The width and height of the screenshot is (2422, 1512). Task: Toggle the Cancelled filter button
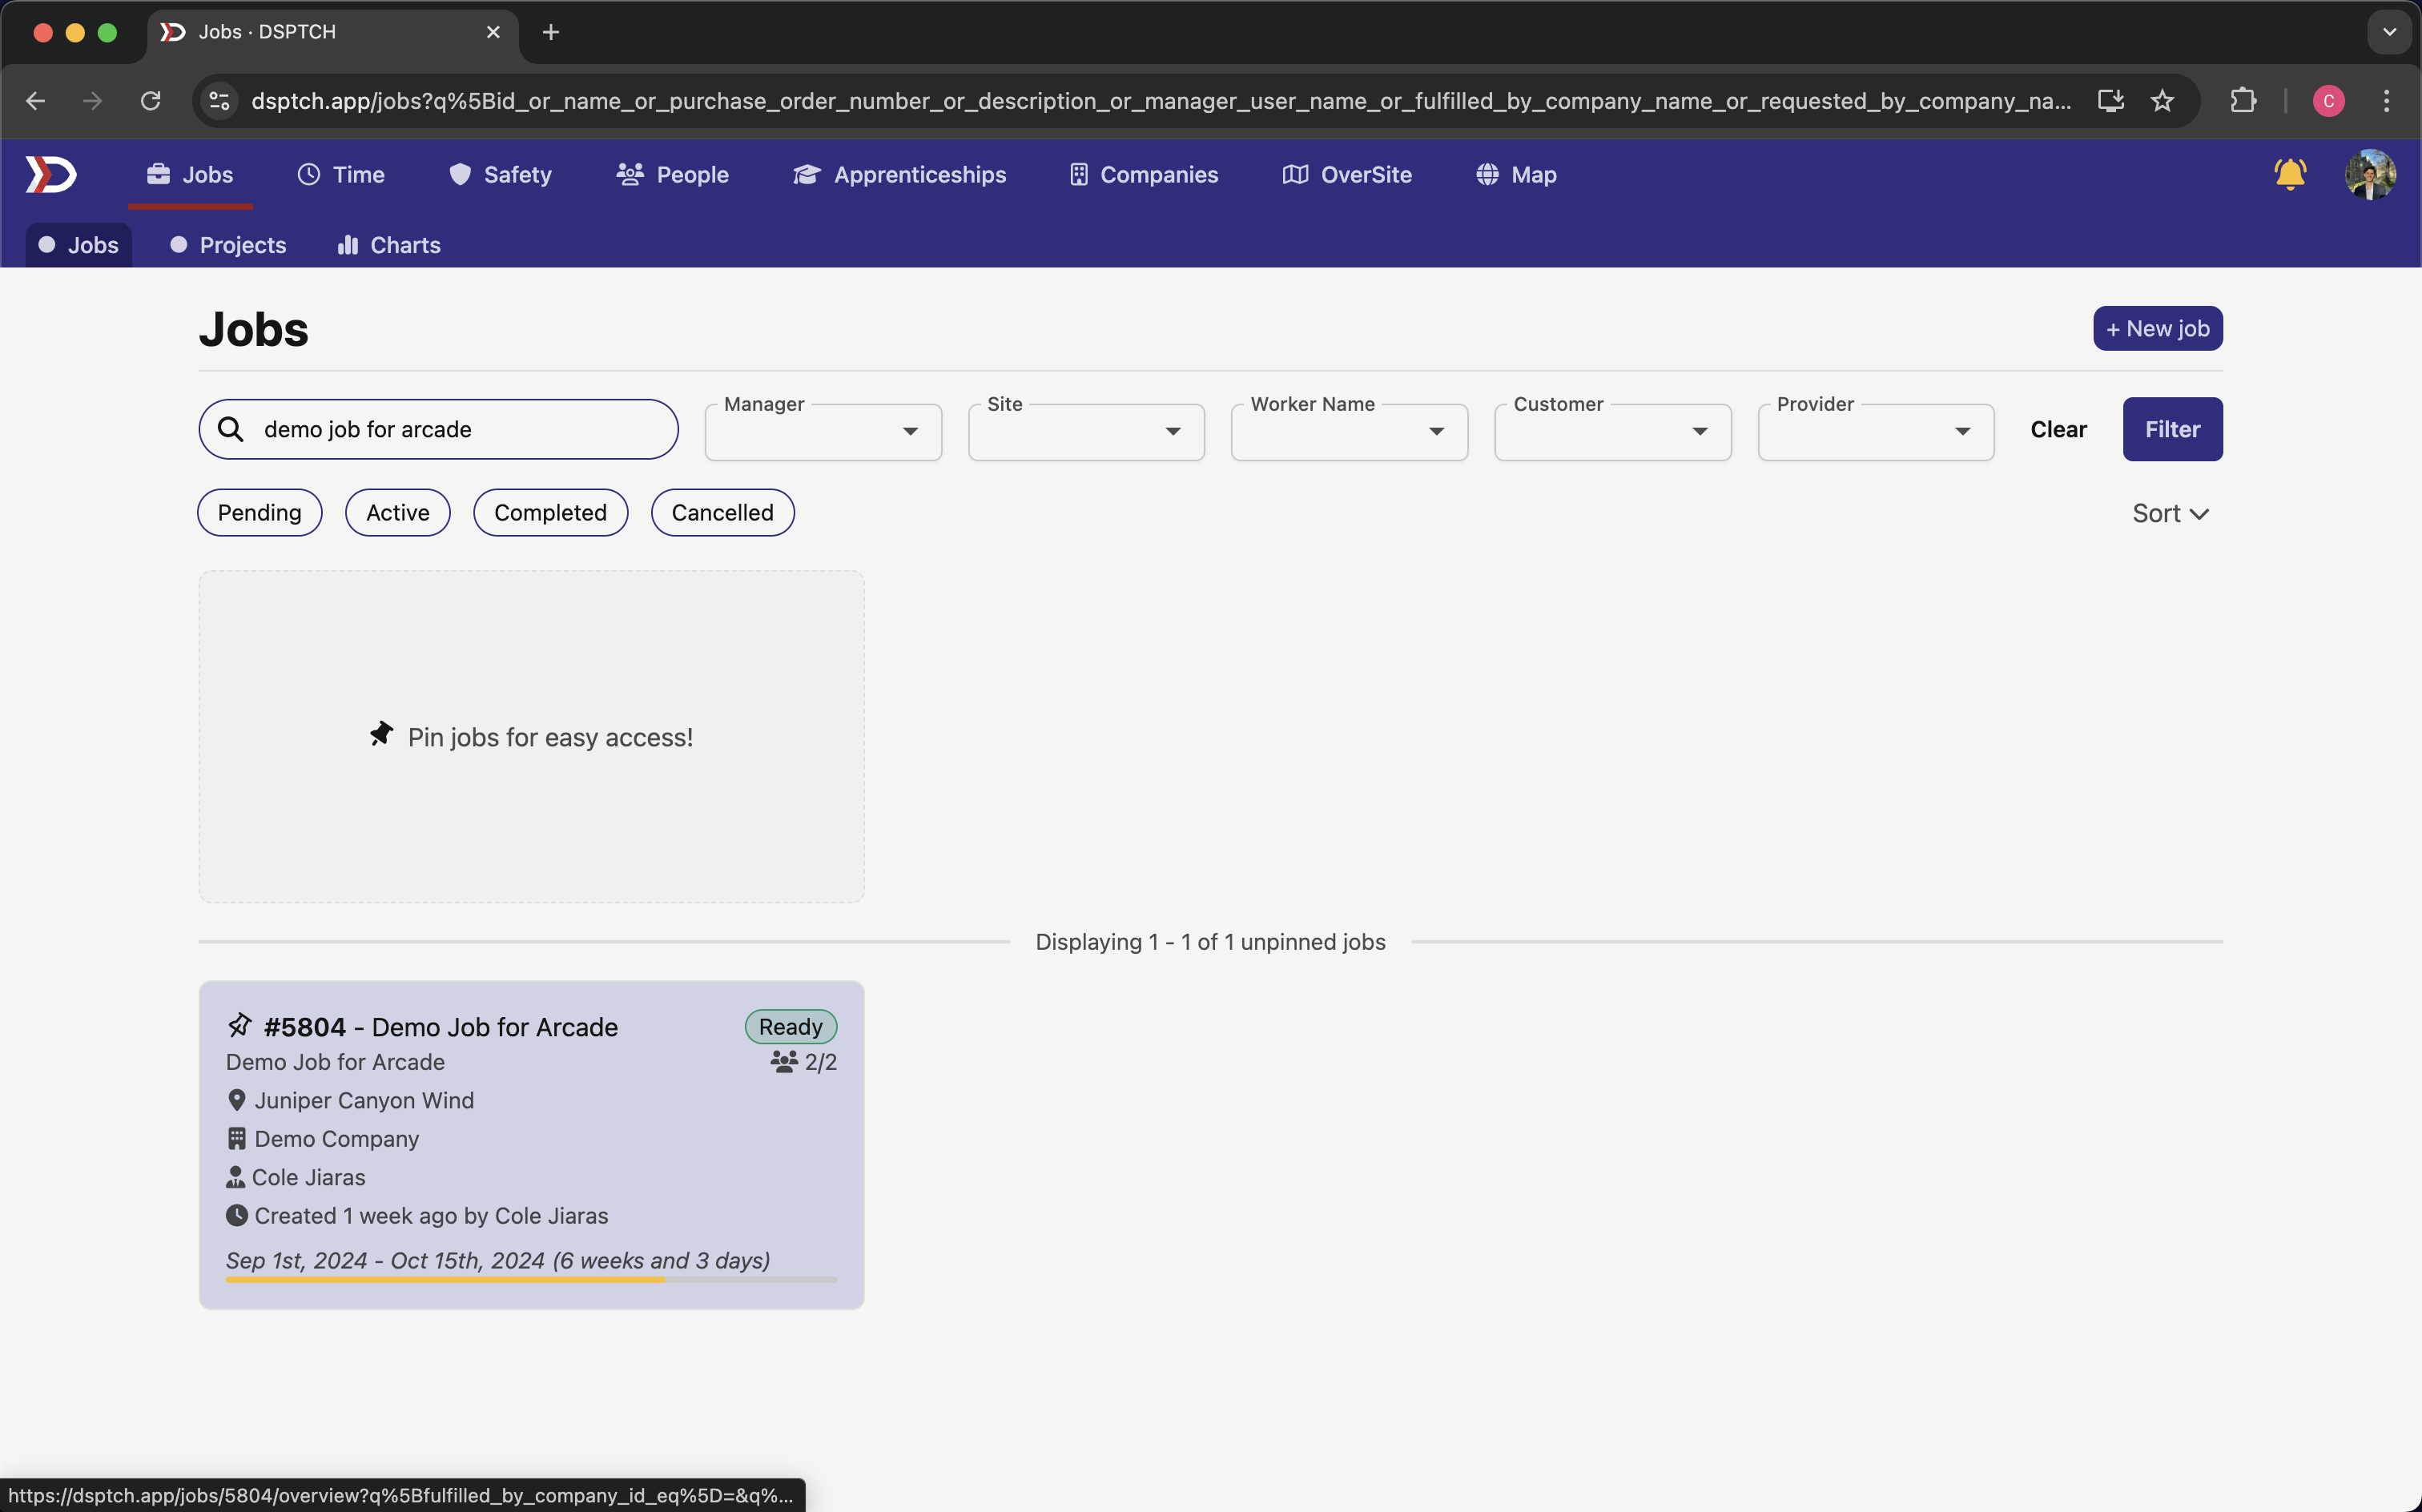point(721,512)
